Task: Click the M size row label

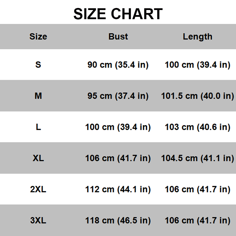Action: 38,96
